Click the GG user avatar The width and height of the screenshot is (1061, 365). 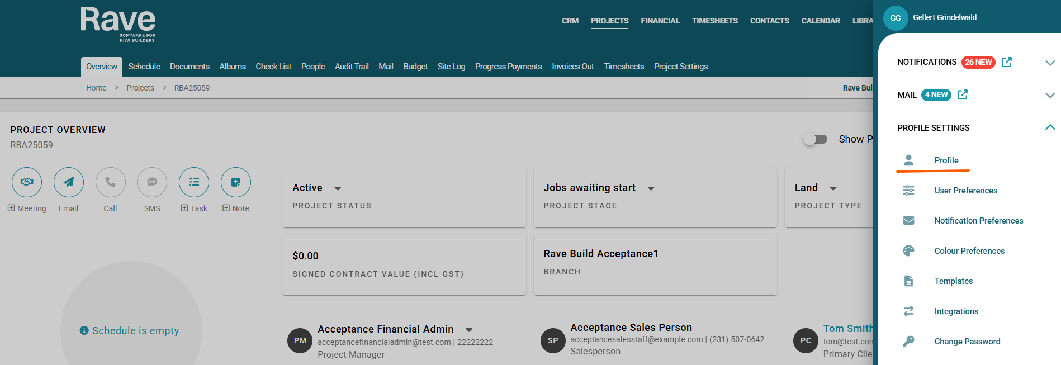tap(896, 18)
